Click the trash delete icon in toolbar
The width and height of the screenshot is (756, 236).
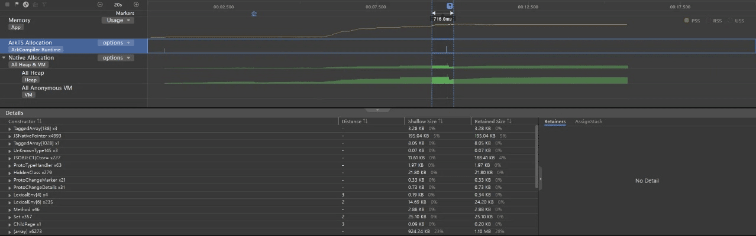pos(35,5)
